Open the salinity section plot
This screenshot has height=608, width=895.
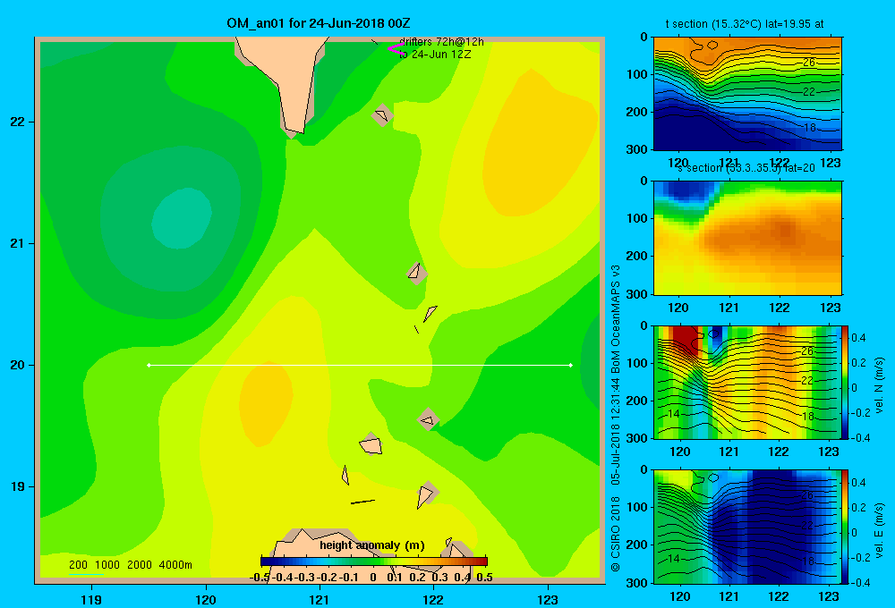coord(747,237)
